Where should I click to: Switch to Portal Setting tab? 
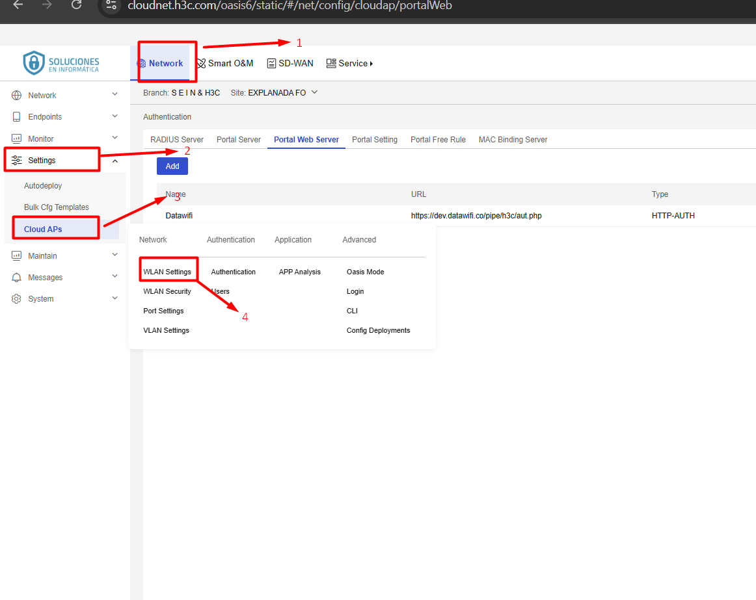pyautogui.click(x=375, y=139)
